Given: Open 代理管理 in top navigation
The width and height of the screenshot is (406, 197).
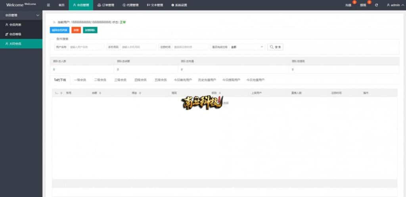Looking at the screenshot, I should pyautogui.click(x=130, y=5).
